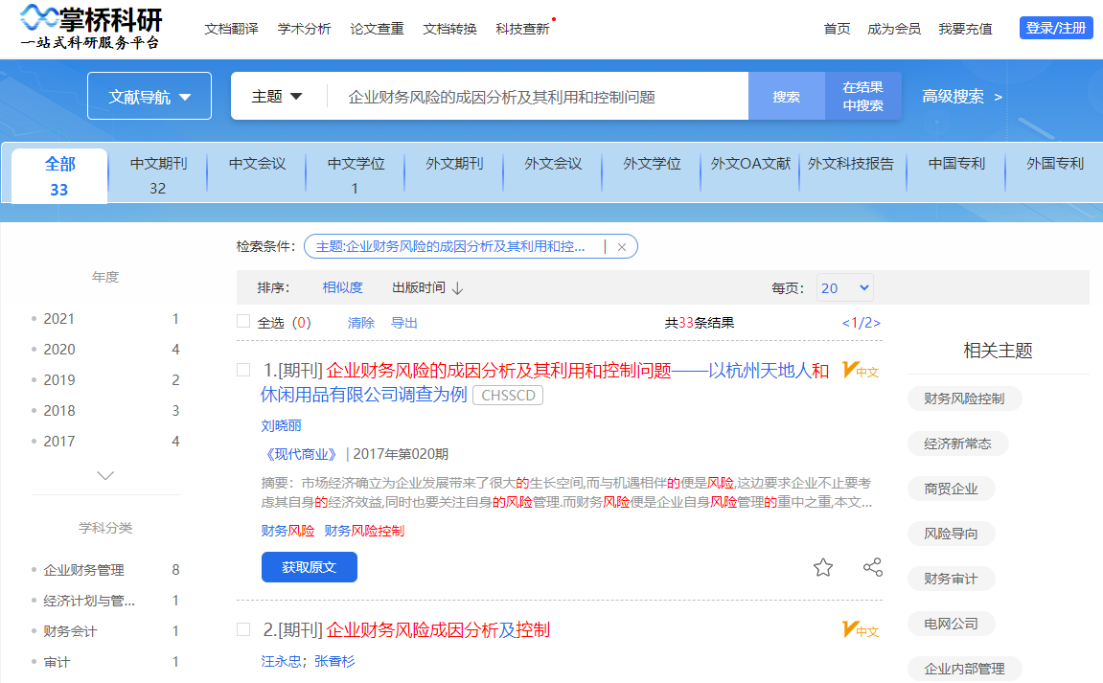
Task: Change per-page count dropdown showing 20
Action: (x=845, y=287)
